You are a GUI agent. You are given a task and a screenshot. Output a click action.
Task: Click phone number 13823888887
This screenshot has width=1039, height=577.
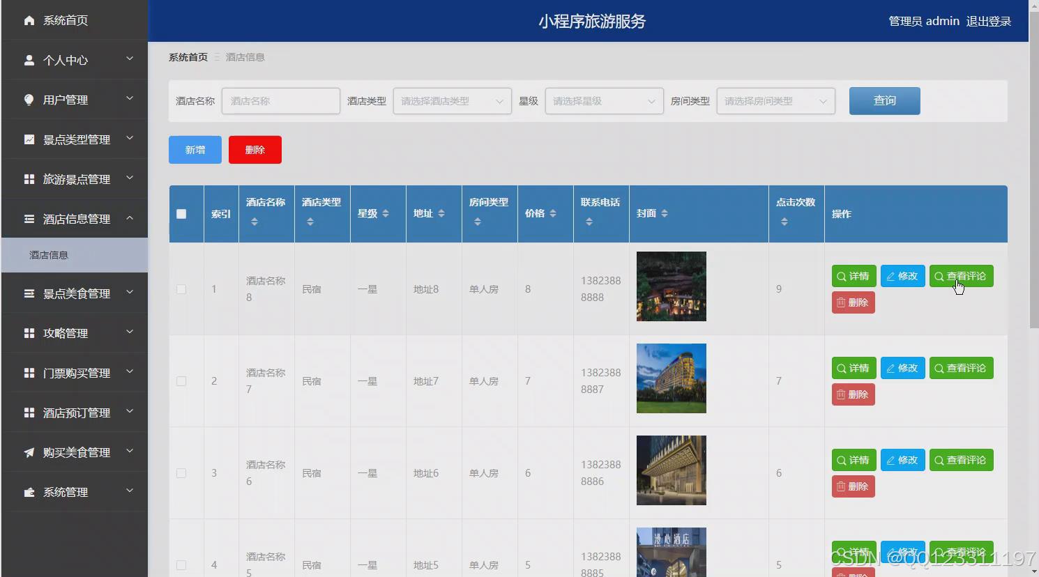coord(600,381)
